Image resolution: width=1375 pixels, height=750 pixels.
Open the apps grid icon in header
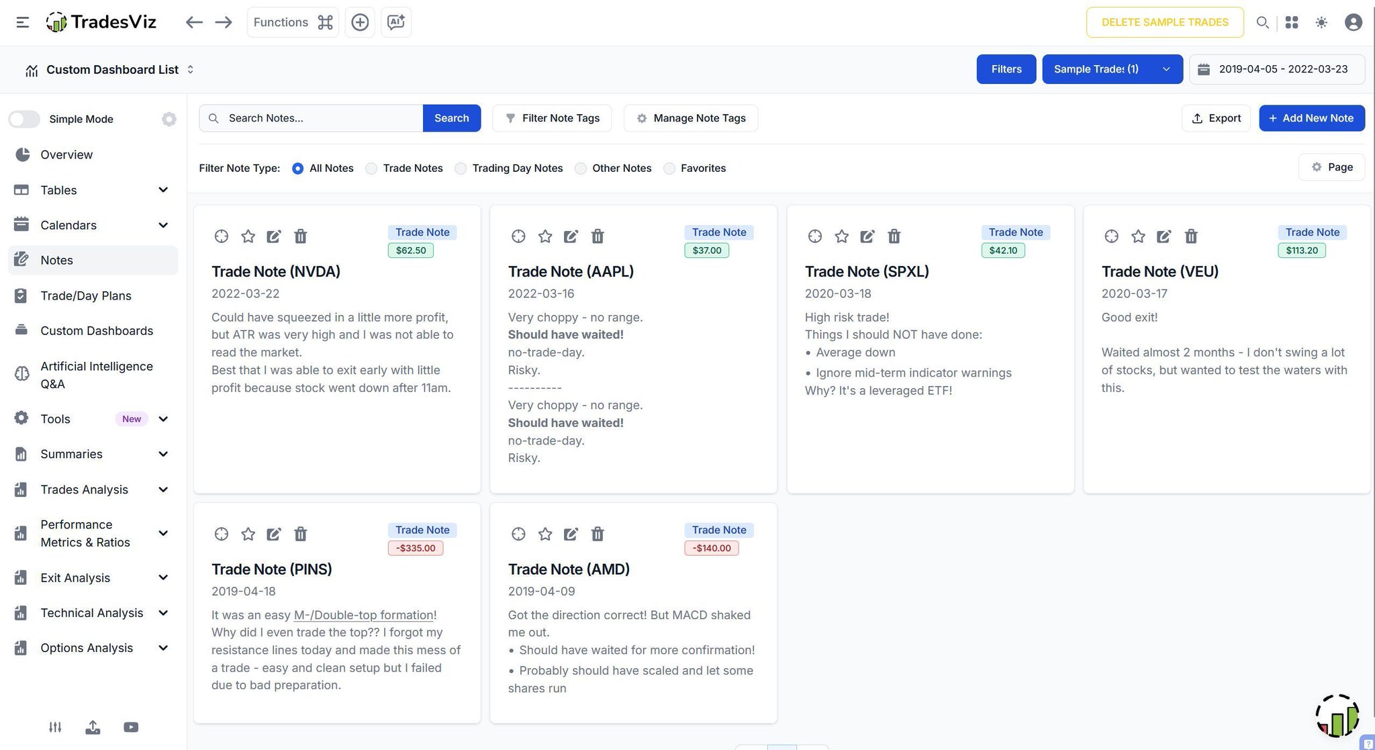[1292, 22]
